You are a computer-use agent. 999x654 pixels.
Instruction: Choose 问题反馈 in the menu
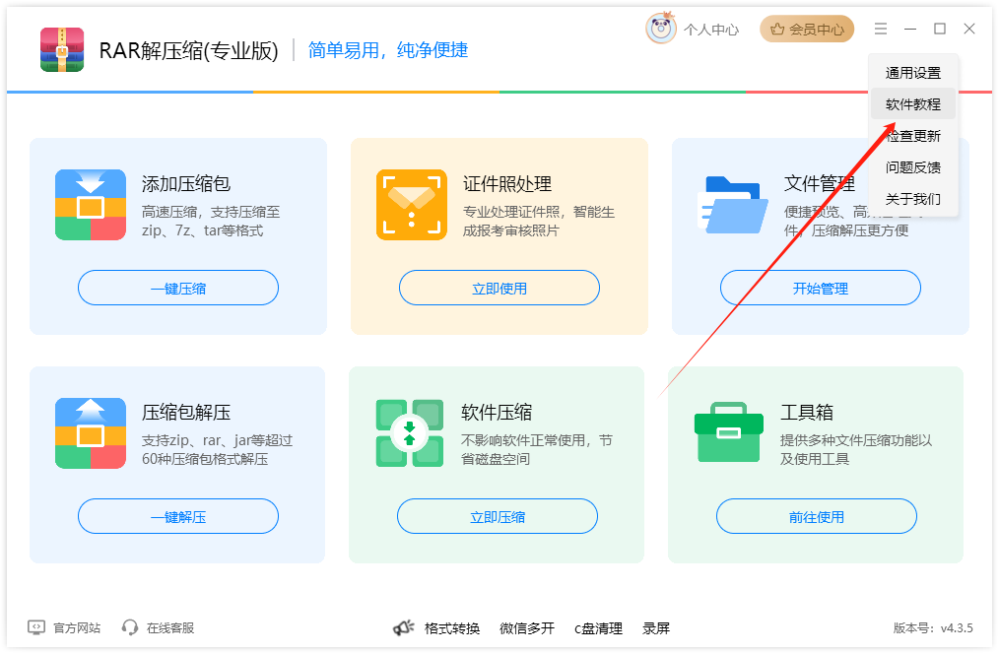tap(913, 167)
